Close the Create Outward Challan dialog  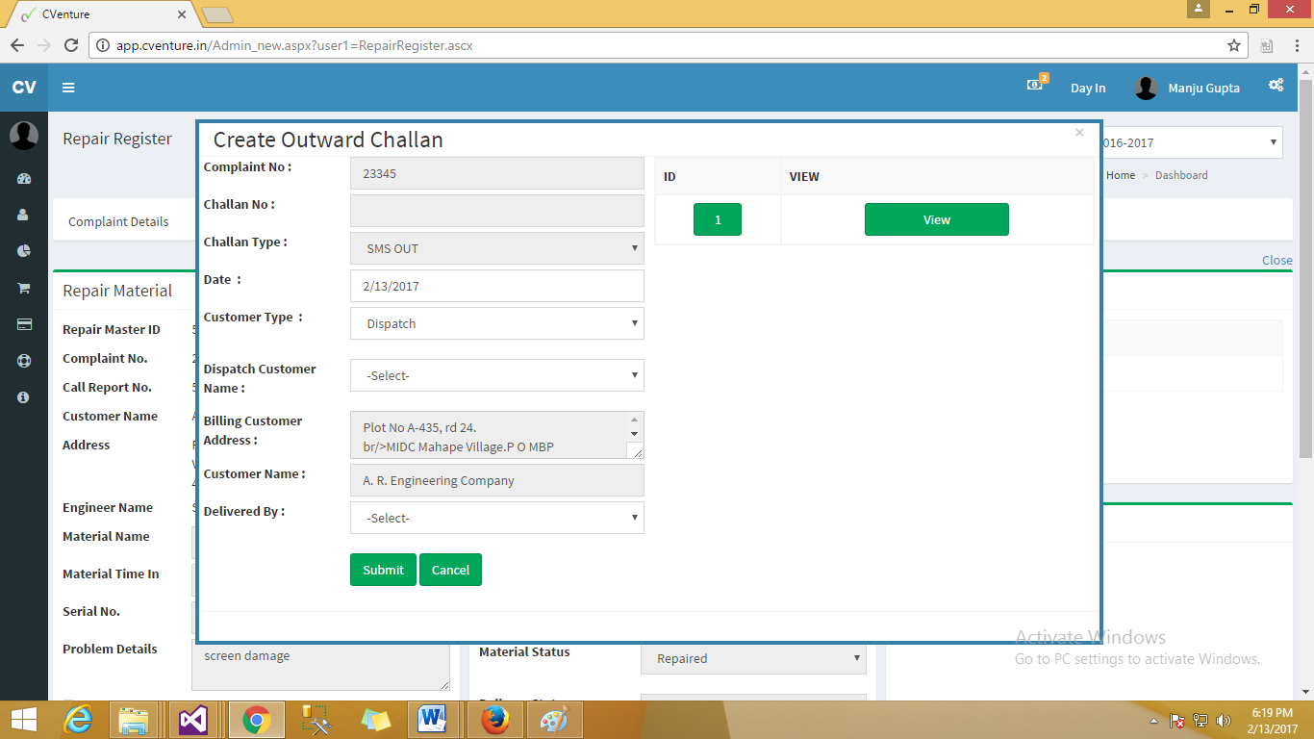click(1079, 133)
